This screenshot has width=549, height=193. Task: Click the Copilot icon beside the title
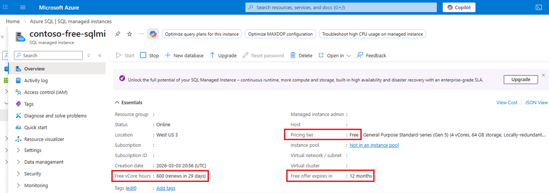[x=153, y=34]
